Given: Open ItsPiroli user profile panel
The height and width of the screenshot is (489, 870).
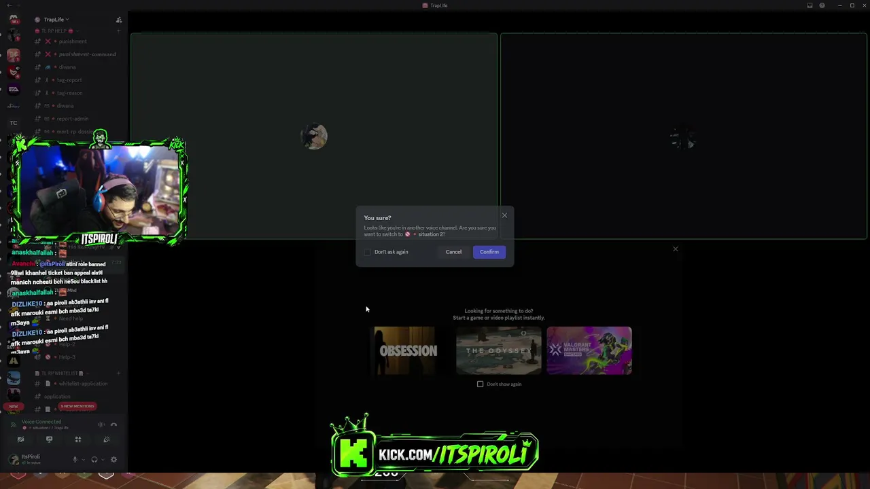Looking at the screenshot, I should [31, 459].
